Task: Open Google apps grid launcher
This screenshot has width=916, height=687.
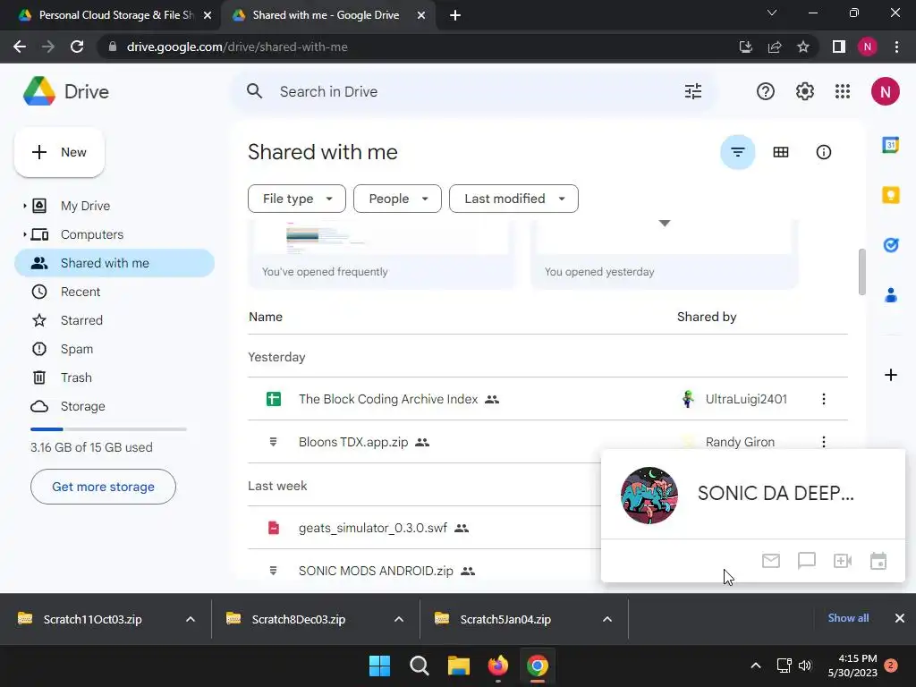Action: [x=843, y=91]
